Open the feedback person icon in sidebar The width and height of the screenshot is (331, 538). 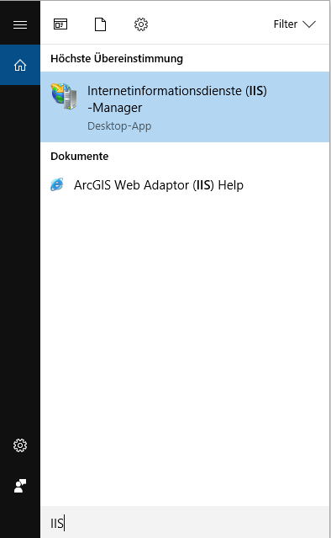pyautogui.click(x=20, y=486)
